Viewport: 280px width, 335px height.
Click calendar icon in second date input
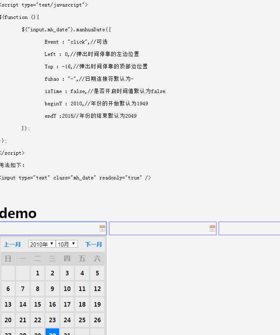coord(212,228)
